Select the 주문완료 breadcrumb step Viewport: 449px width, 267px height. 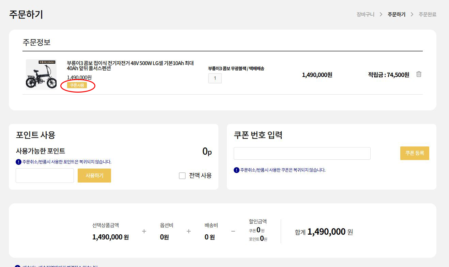427,14
